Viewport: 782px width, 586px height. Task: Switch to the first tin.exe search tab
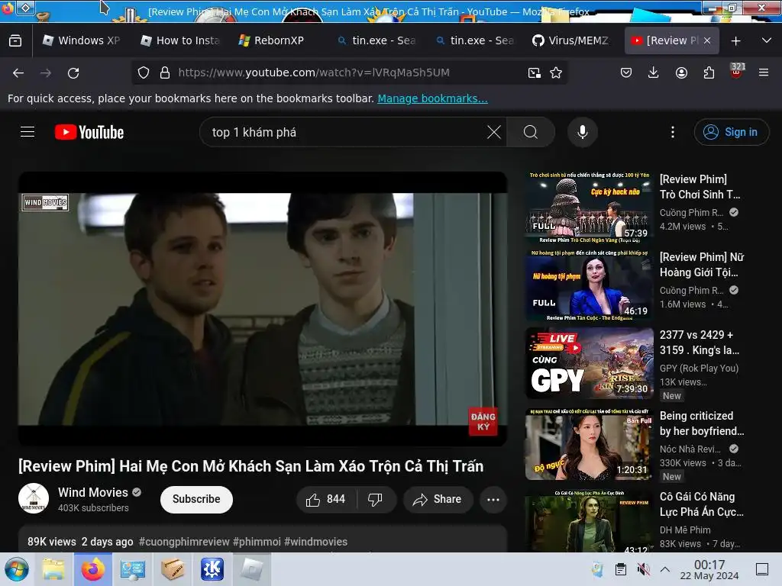click(x=376, y=40)
